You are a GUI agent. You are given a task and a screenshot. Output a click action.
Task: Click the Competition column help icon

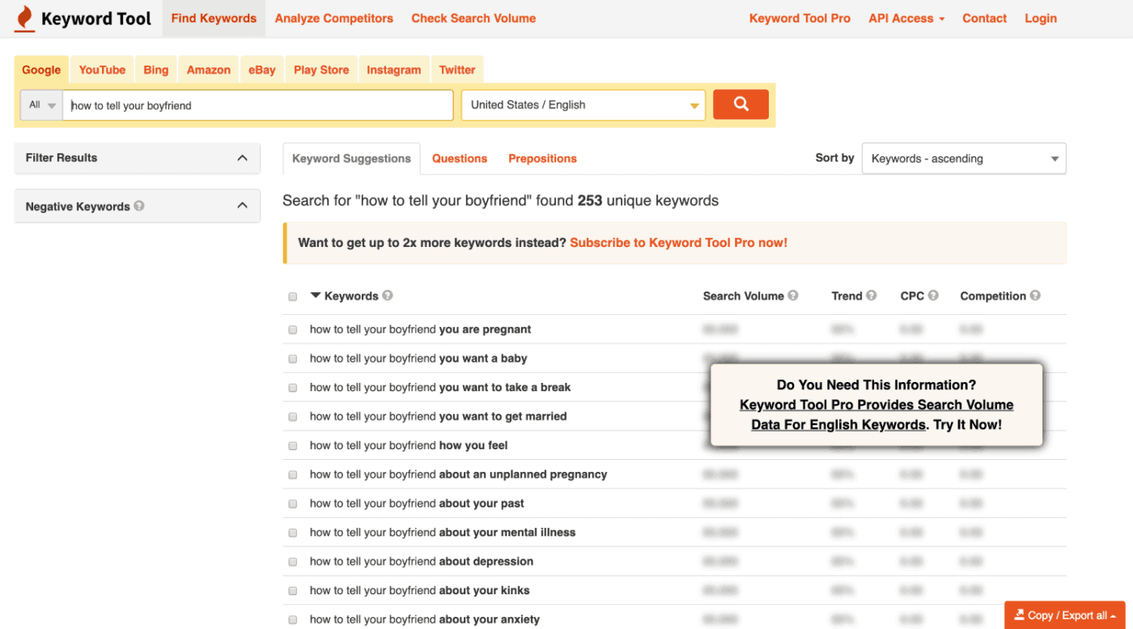click(1035, 295)
